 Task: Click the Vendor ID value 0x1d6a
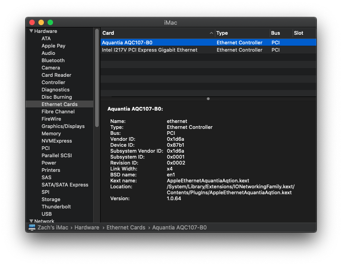(x=176, y=139)
